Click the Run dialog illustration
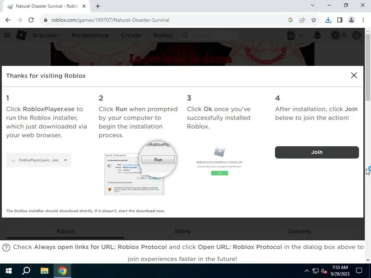 coord(139,168)
